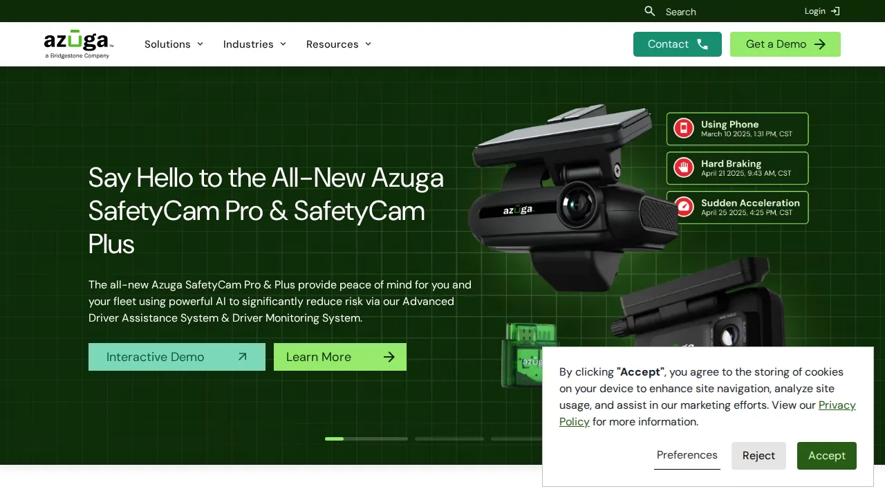This screenshot has height=498, width=885.
Task: Expand the Industries chevron arrow
Action: pyautogui.click(x=283, y=44)
